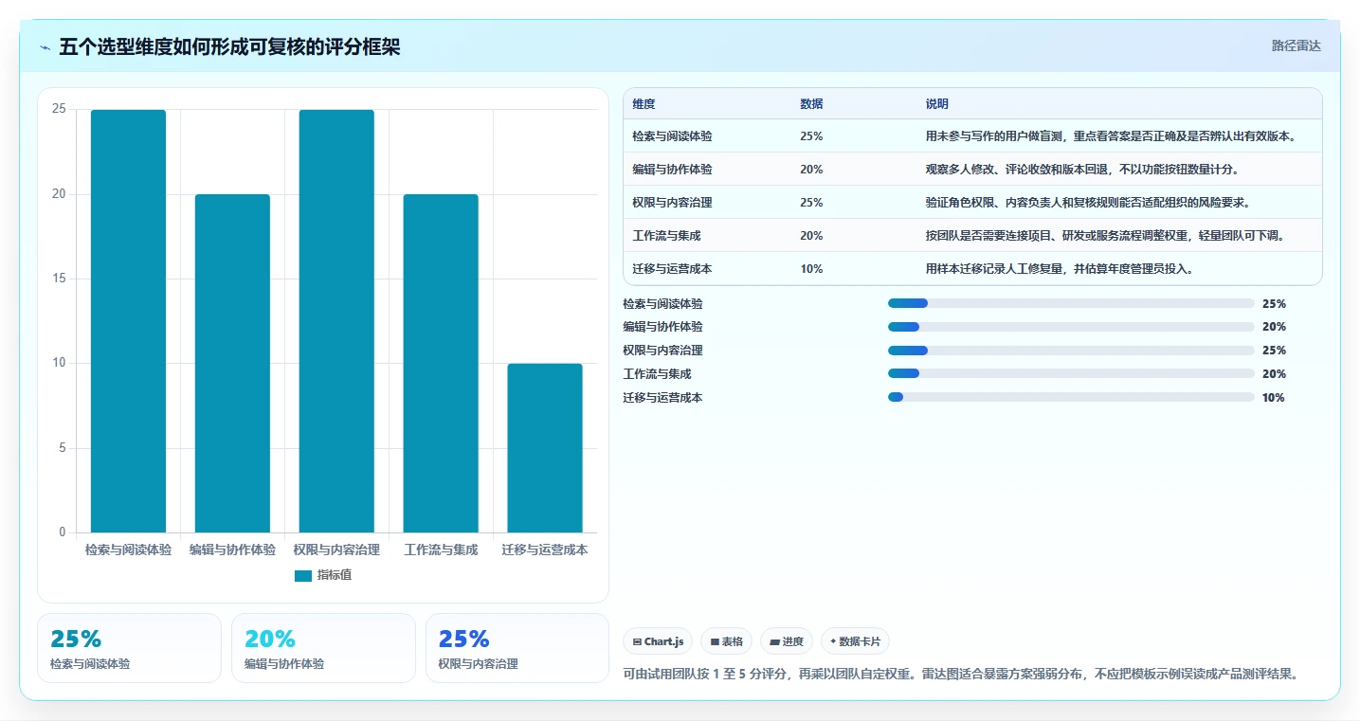Screen dimensions: 1360x721
Task: Click the 进度 tag chip
Action: click(787, 641)
